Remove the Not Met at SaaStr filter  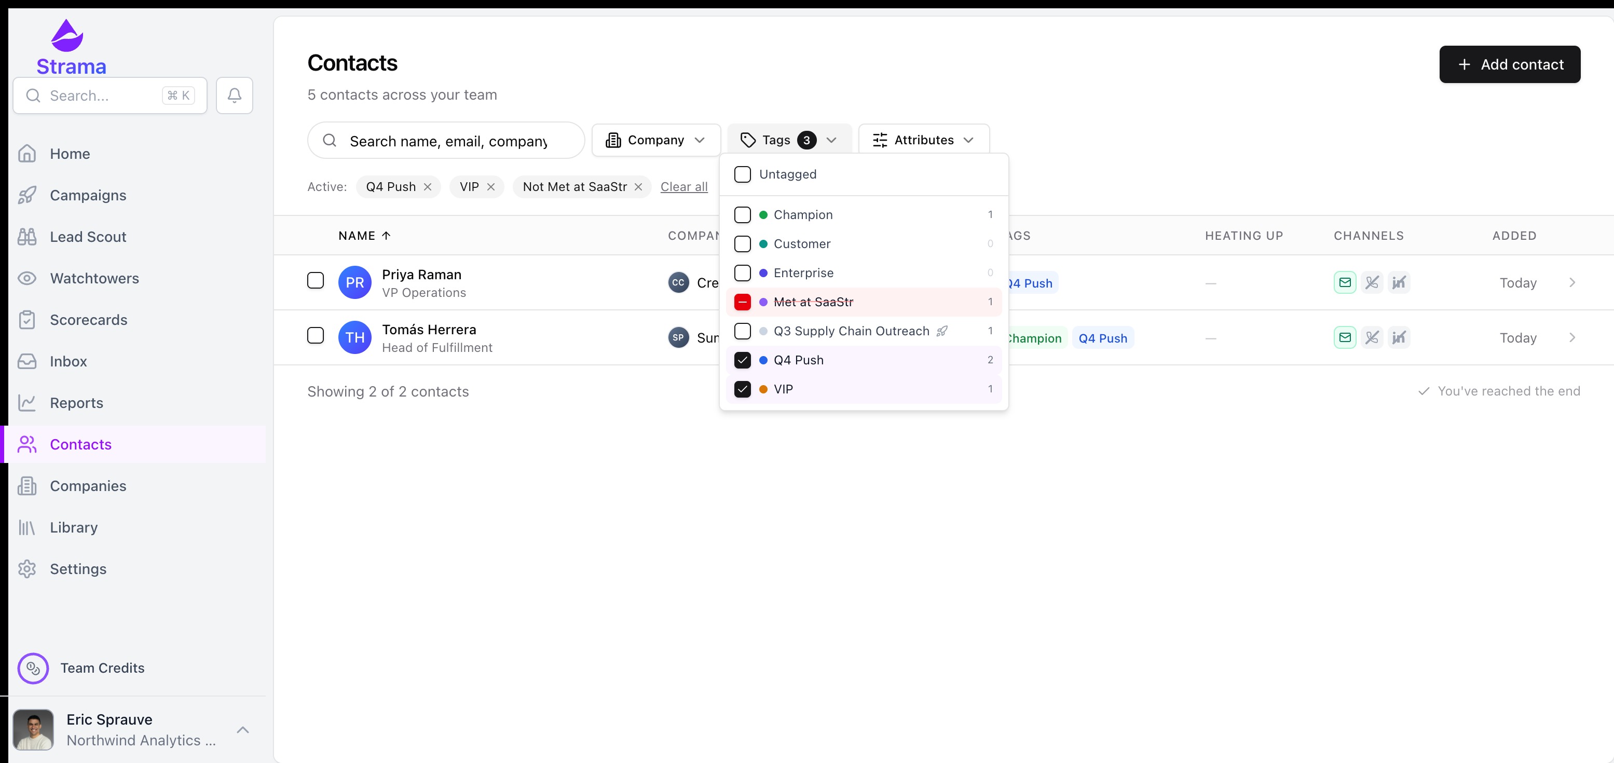click(638, 187)
